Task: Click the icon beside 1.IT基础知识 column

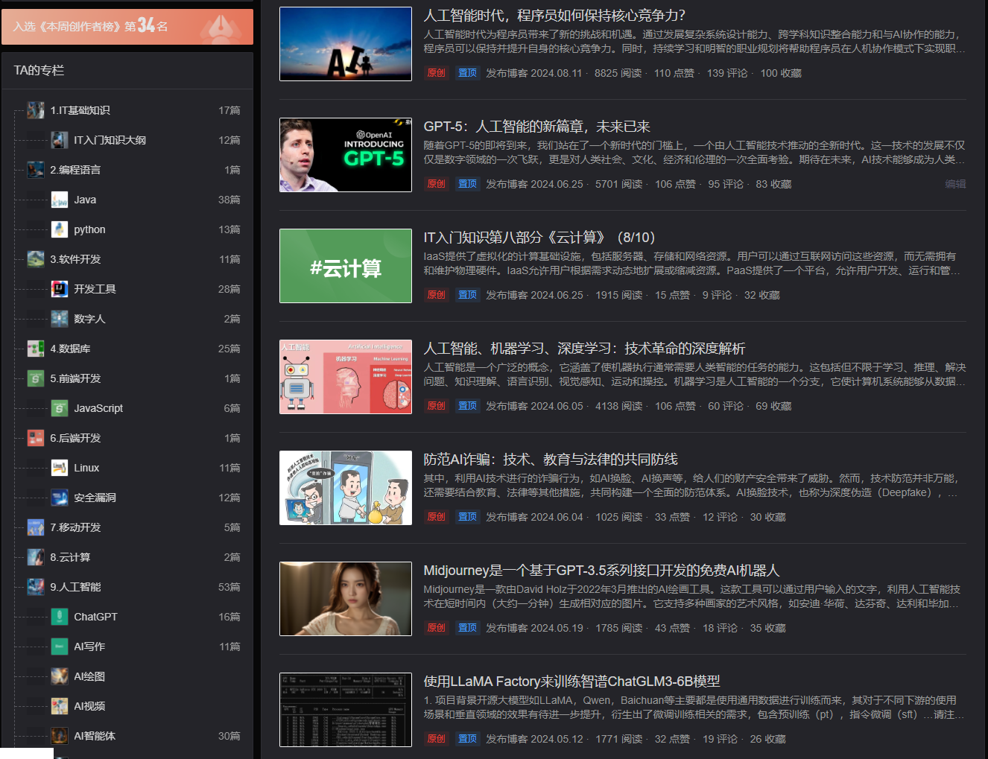Action: coord(36,110)
